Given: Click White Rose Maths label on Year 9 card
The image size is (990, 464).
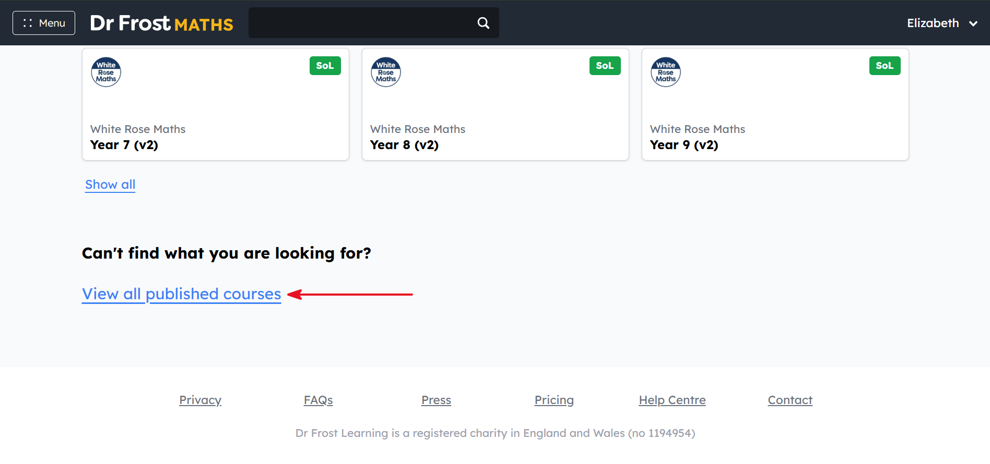Looking at the screenshot, I should [x=698, y=129].
